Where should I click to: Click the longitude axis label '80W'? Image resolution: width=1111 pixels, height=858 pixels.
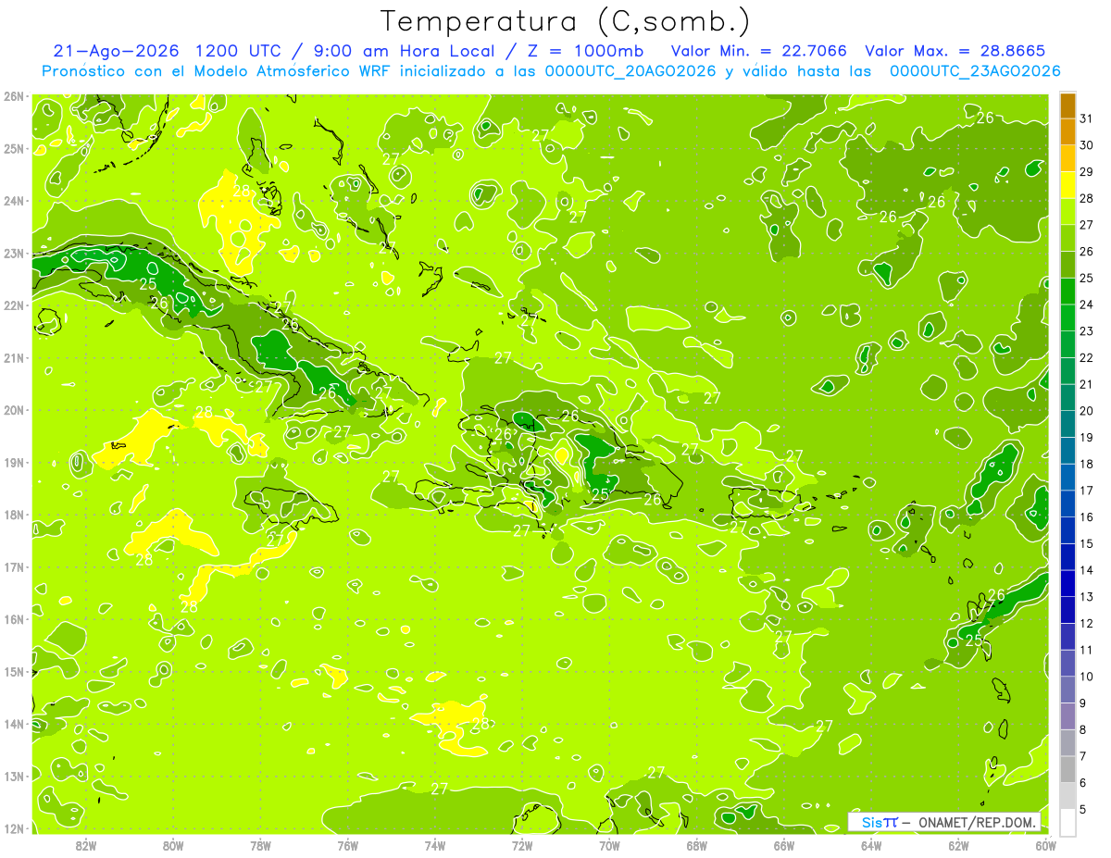tap(173, 845)
